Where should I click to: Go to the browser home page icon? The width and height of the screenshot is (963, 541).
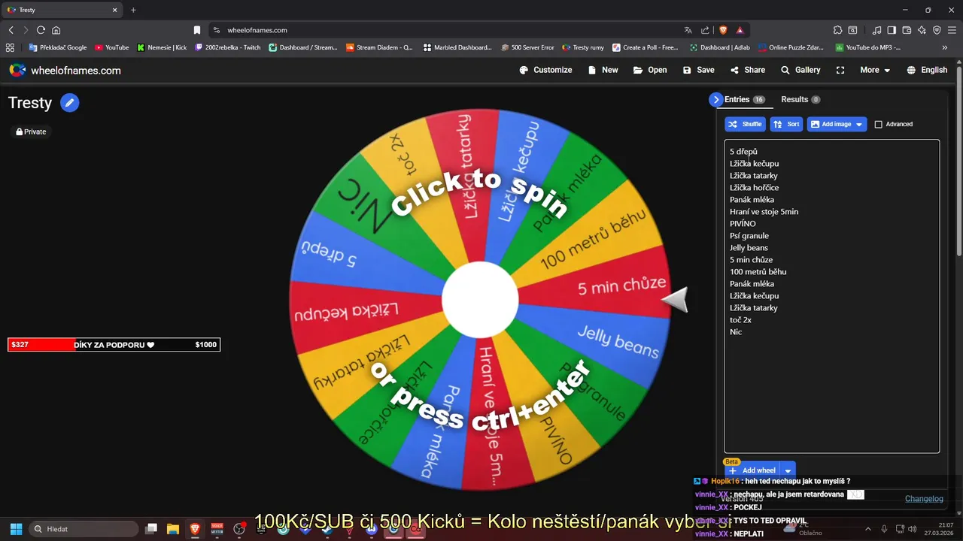pyautogui.click(x=56, y=30)
